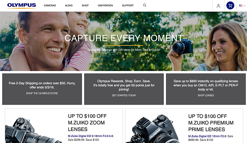Viewport: 247px width, 143px height.
Task: Open M.Zuiko Digital ED 12mm F2.0 link
Action: point(207,136)
